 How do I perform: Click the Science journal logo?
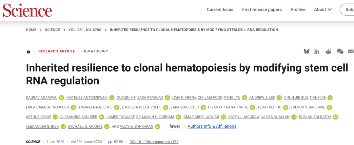(27, 10)
